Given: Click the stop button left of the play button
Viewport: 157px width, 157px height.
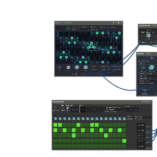Looking at the screenshot, I should (x=126, y=110).
